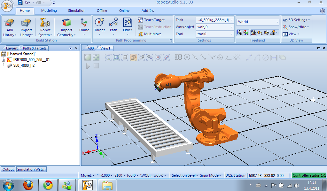Select the 950_4000_h2 conveyor tree item
327x191 pixels.
tap(24, 65)
